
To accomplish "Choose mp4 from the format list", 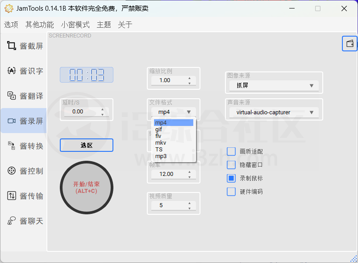I will (174, 123).
